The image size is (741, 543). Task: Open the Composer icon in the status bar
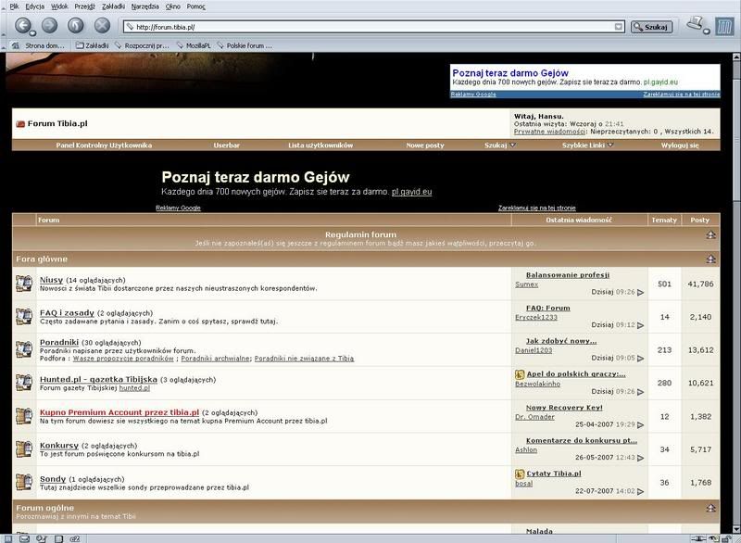[x=42, y=538]
